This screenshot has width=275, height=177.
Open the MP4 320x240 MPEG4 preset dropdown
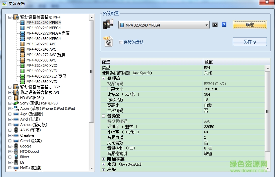tap(164, 25)
